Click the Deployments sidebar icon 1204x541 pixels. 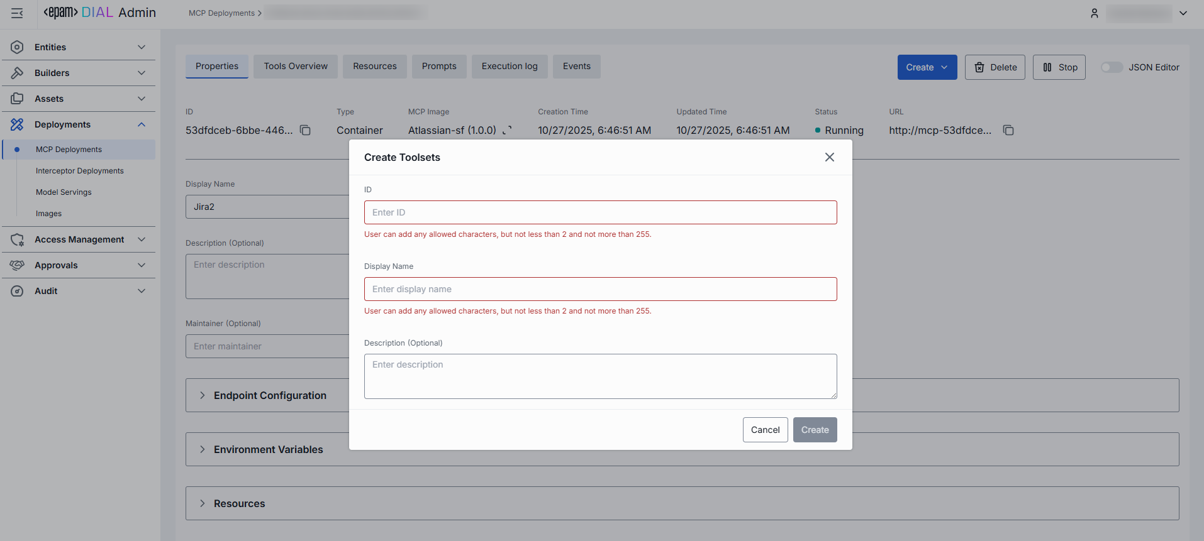click(x=17, y=124)
